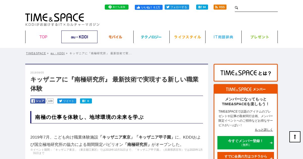
Task: Click the back-to-top arrow button
Action: 295,137
